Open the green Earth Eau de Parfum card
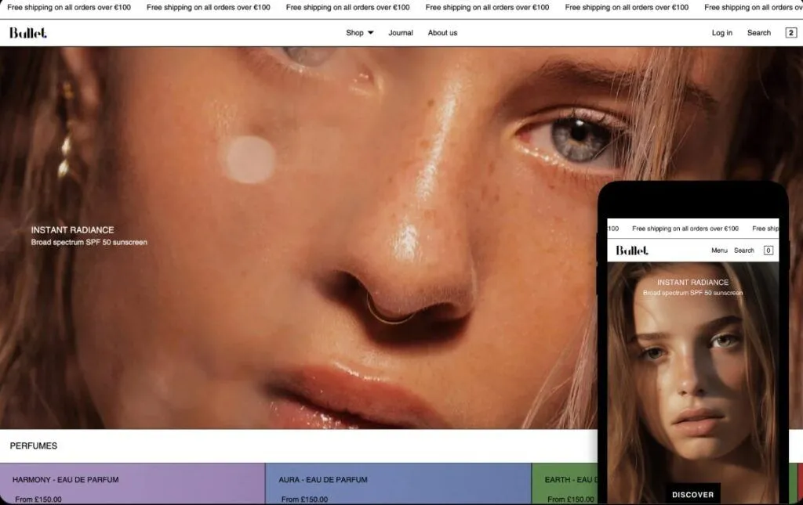The width and height of the screenshot is (803, 505). point(565,484)
